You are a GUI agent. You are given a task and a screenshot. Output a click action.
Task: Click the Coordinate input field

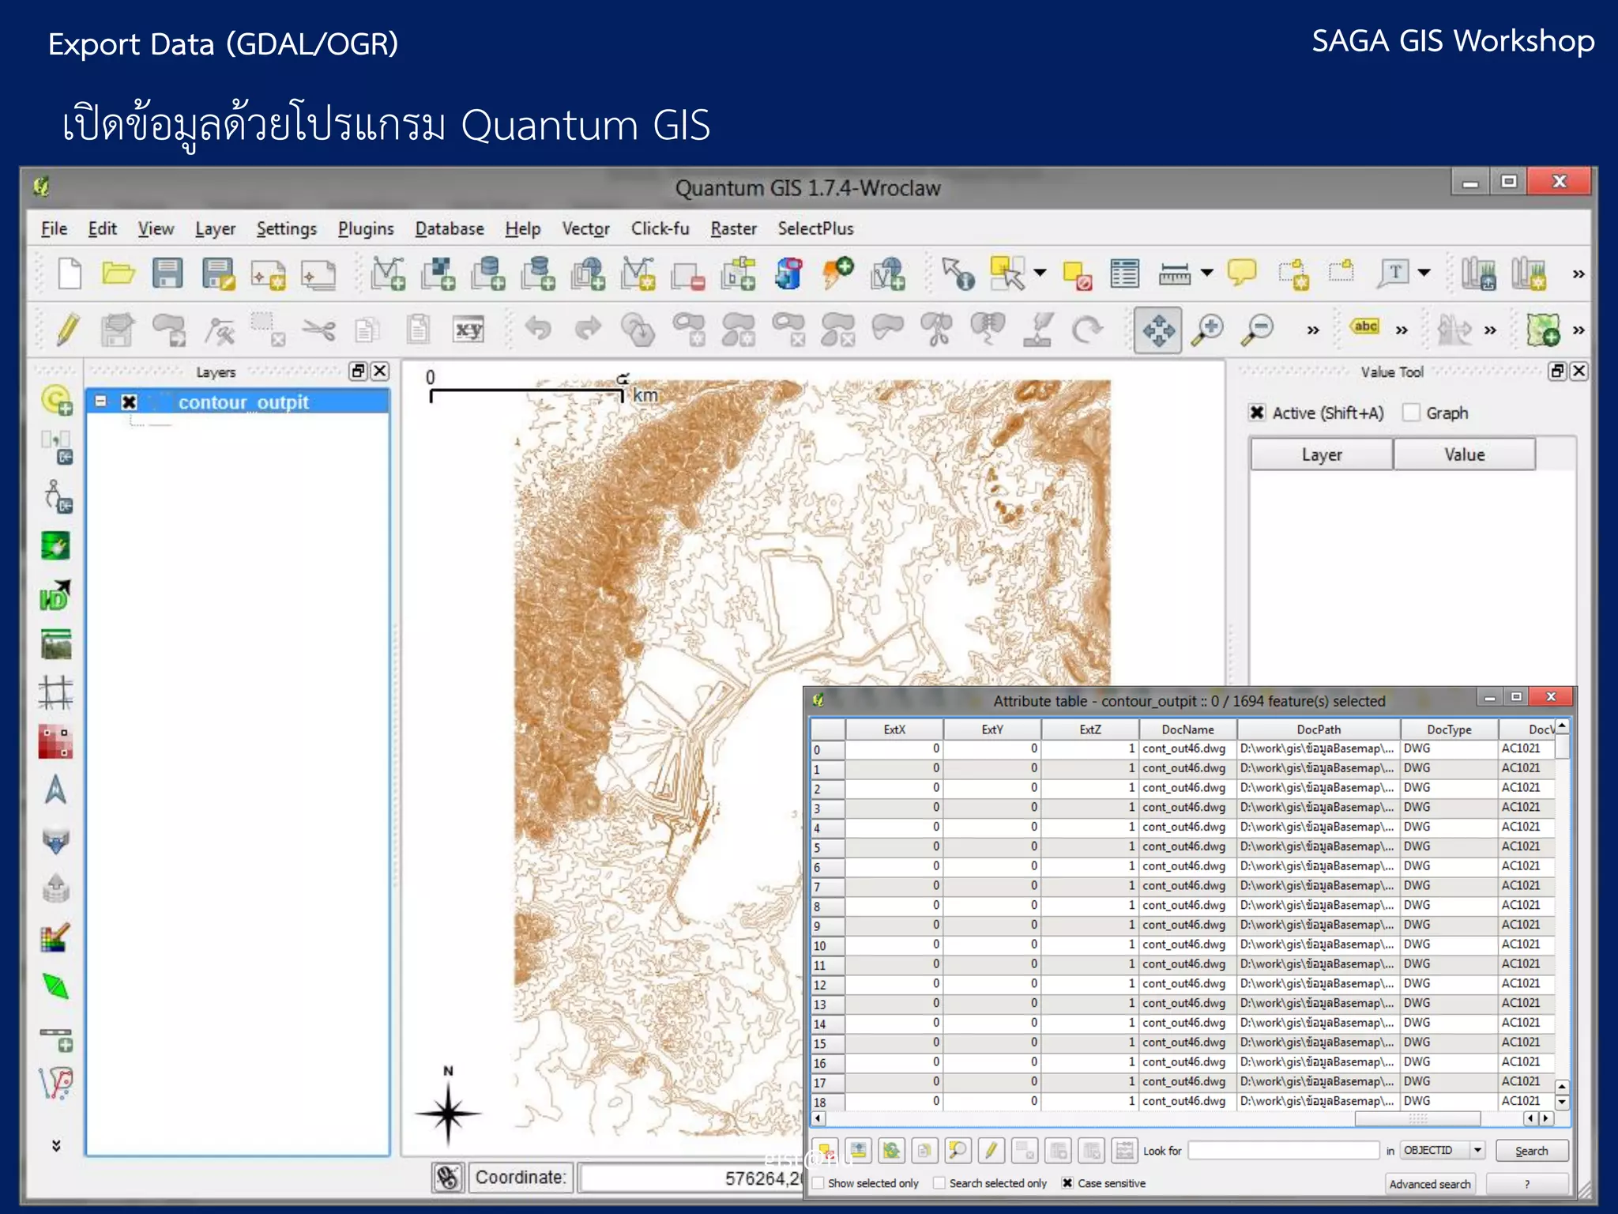691,1178
